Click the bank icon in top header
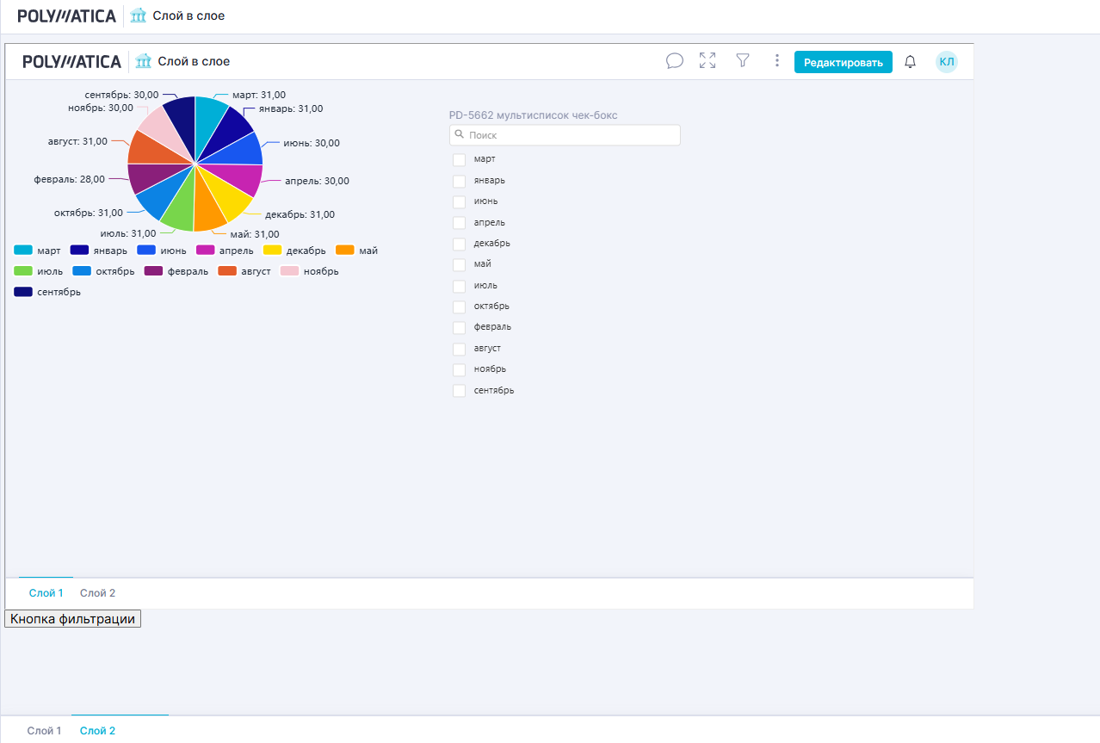This screenshot has height=743, width=1100. pyautogui.click(x=139, y=15)
